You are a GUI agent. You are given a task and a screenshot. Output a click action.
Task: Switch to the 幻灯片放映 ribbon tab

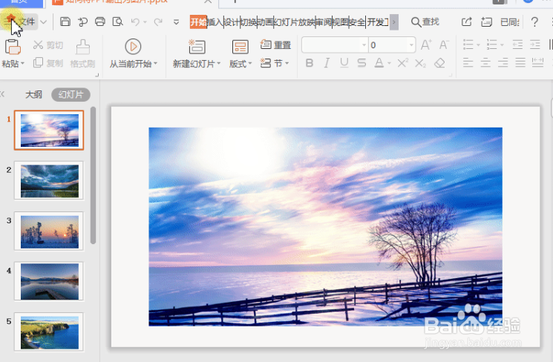294,22
